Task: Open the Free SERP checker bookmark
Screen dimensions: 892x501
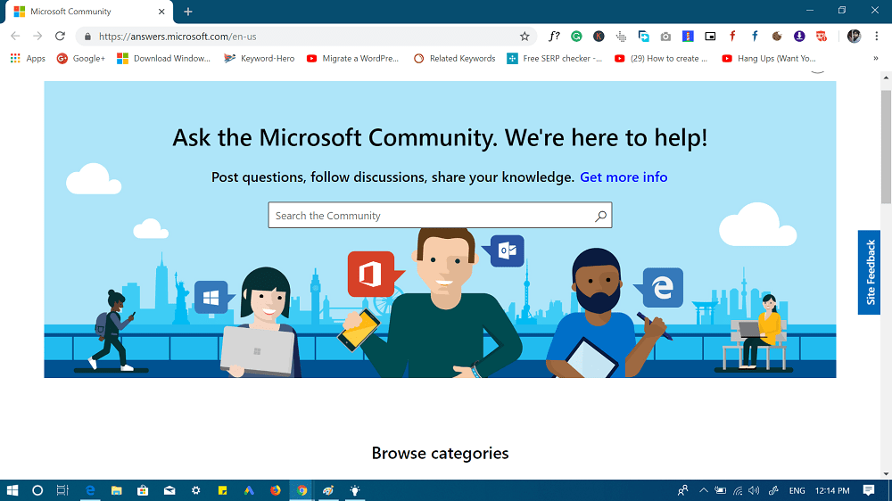Action: point(555,58)
